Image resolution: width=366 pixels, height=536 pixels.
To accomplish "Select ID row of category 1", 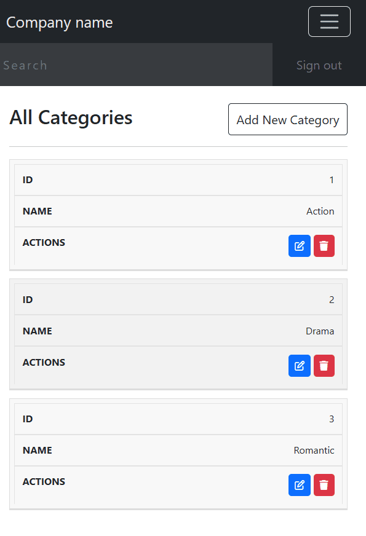I will tap(178, 180).
